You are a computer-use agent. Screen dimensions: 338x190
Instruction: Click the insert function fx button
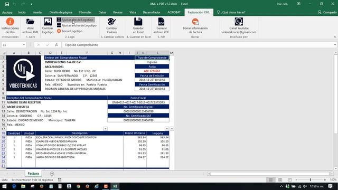tap(57, 45)
